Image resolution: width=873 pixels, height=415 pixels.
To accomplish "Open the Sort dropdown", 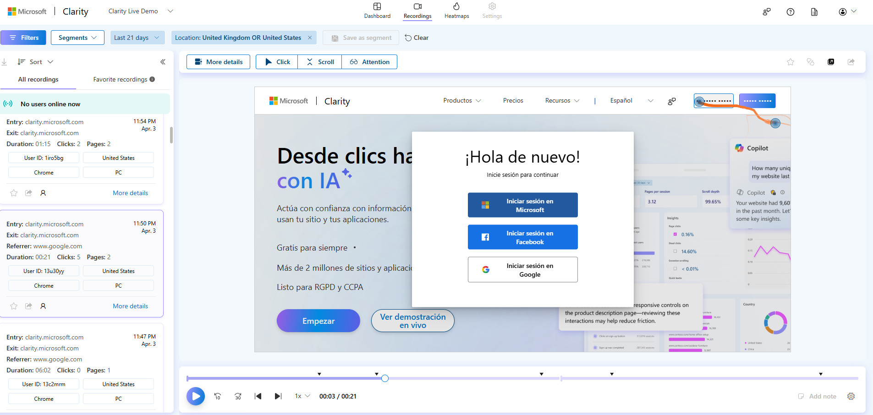I will (35, 61).
